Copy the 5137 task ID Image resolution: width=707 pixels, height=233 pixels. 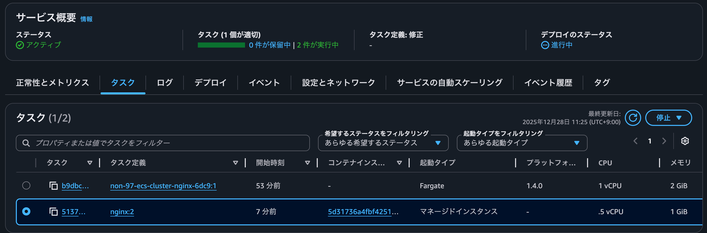pos(53,211)
